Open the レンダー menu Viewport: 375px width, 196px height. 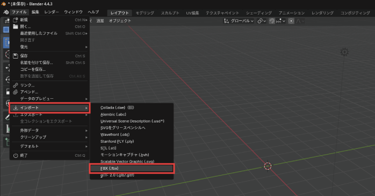click(52, 12)
